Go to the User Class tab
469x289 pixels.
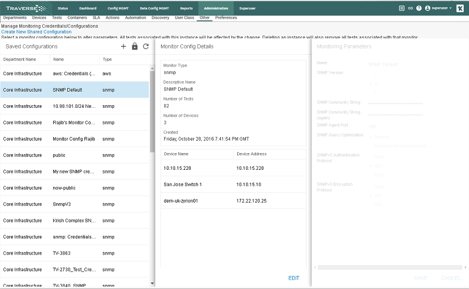point(184,18)
